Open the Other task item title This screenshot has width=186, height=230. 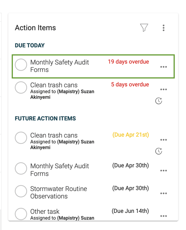[45, 212]
